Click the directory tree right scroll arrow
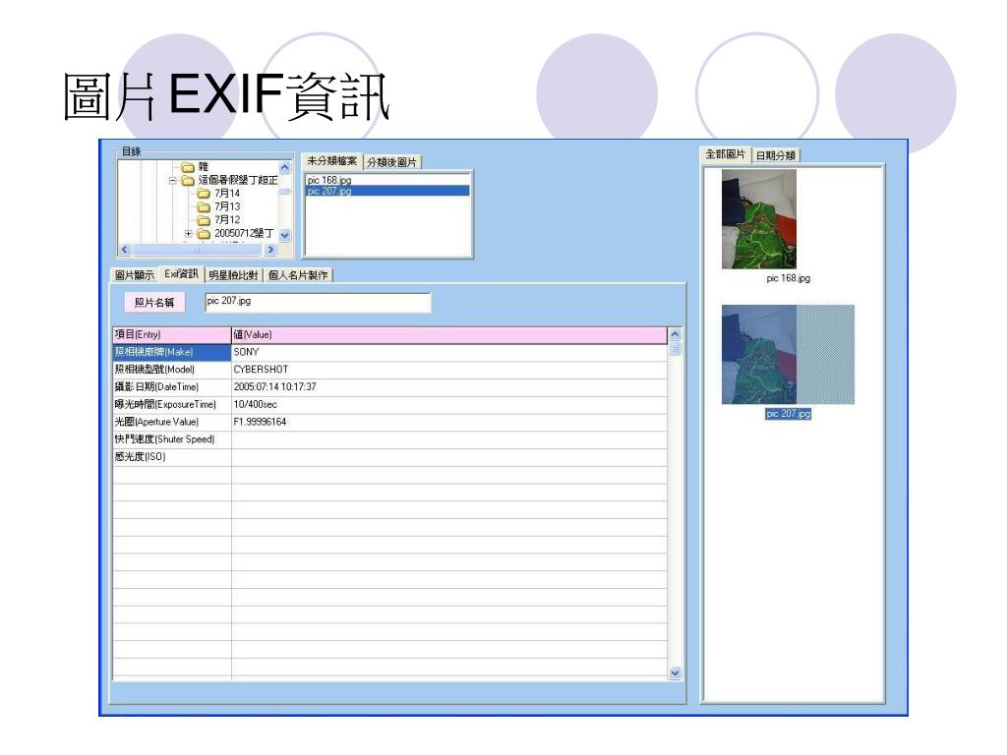This screenshot has height=755, width=1007. click(270, 250)
